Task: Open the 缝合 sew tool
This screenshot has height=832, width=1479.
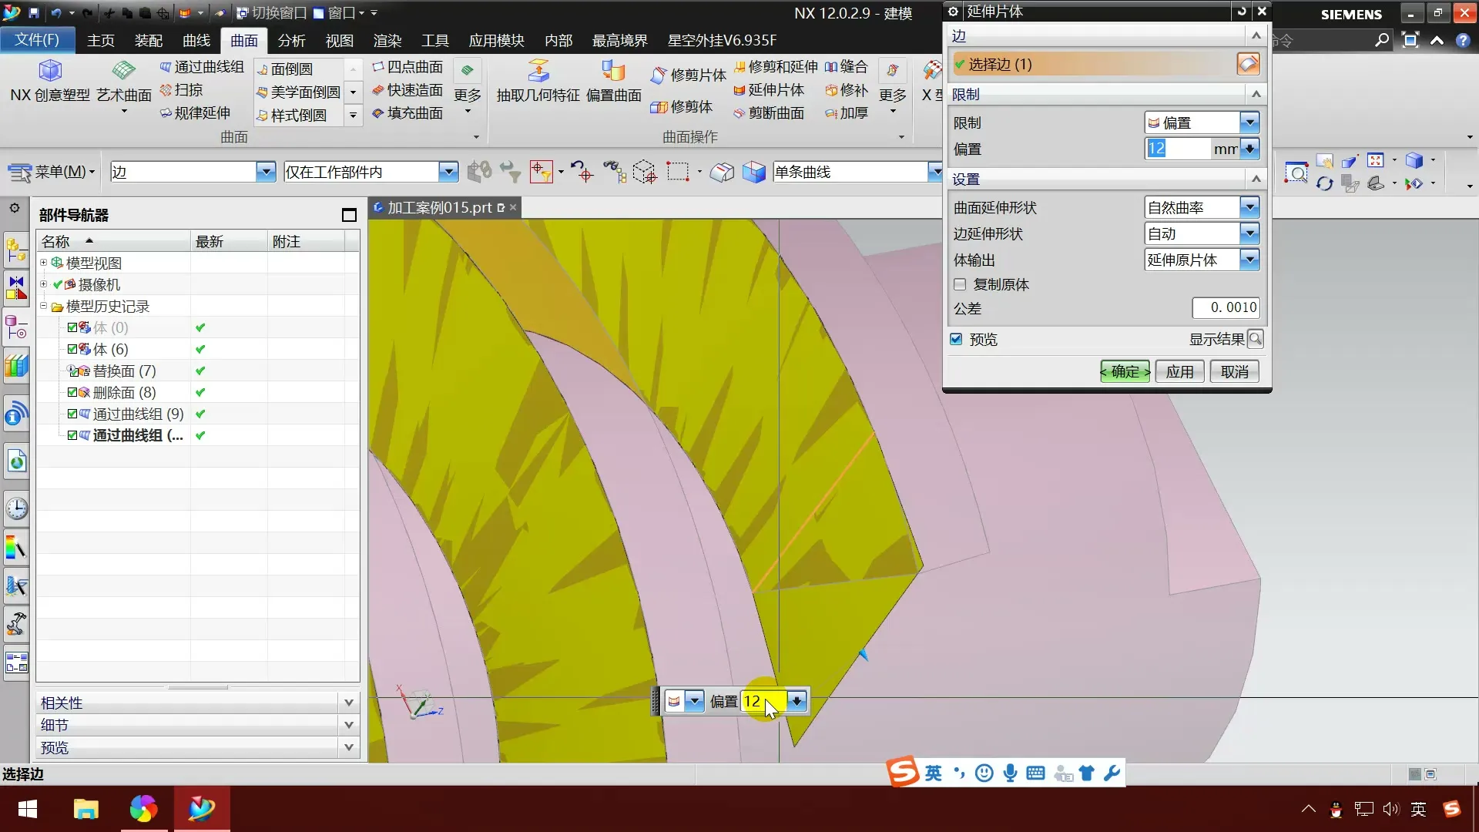Action: pyautogui.click(x=846, y=67)
